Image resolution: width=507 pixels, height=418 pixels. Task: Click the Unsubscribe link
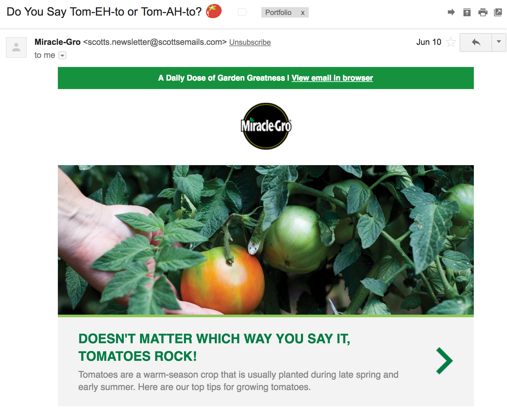pos(250,42)
